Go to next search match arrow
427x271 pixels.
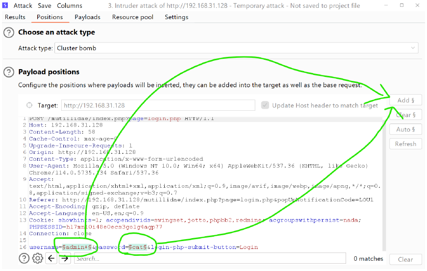coord(65,258)
